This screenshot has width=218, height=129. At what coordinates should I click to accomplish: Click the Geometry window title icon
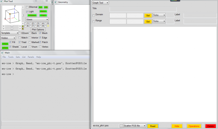point(56,2)
